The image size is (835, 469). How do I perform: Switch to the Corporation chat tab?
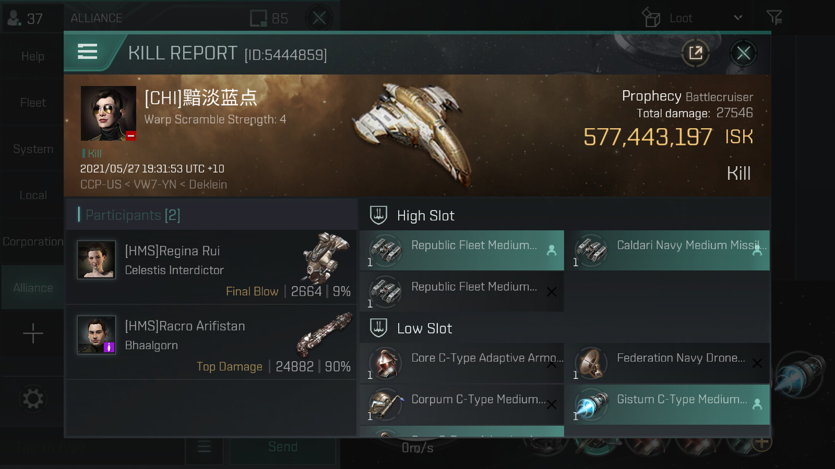click(x=33, y=242)
